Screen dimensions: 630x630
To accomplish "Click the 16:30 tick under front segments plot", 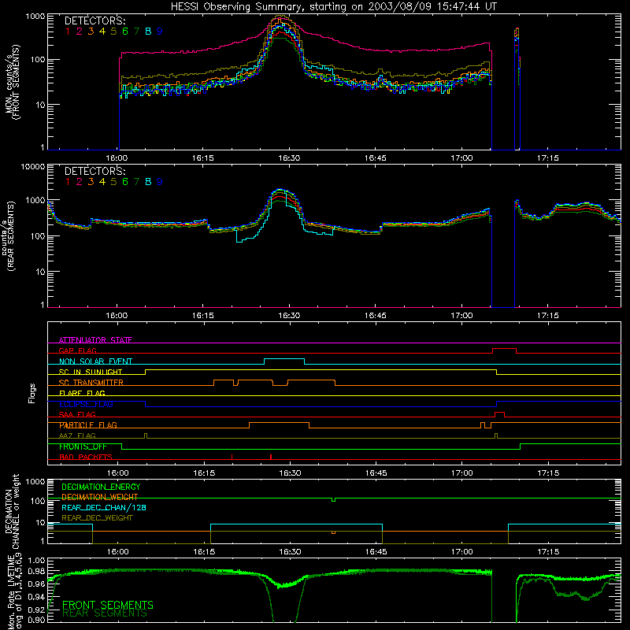I will click(289, 158).
